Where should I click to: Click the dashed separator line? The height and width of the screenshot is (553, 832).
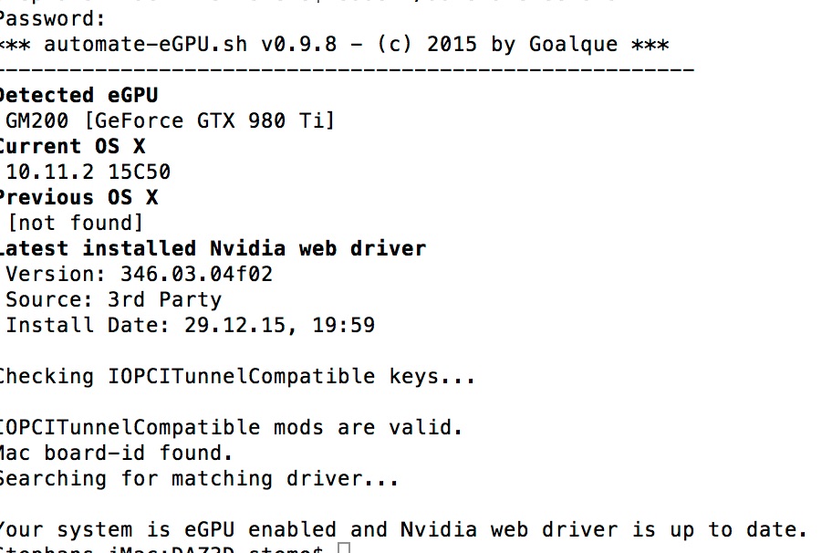pyautogui.click(x=347, y=69)
